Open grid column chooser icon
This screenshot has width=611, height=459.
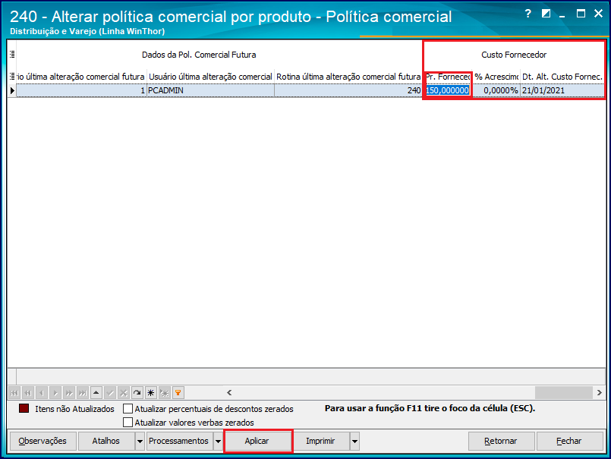coord(12,77)
